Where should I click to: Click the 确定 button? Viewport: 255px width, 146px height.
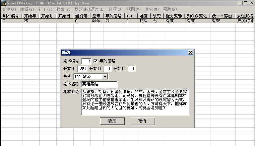pos(112,121)
